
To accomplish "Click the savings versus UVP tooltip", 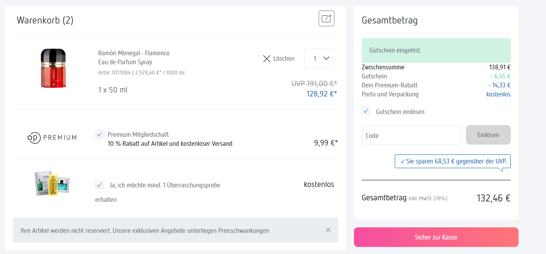I will pos(453,161).
